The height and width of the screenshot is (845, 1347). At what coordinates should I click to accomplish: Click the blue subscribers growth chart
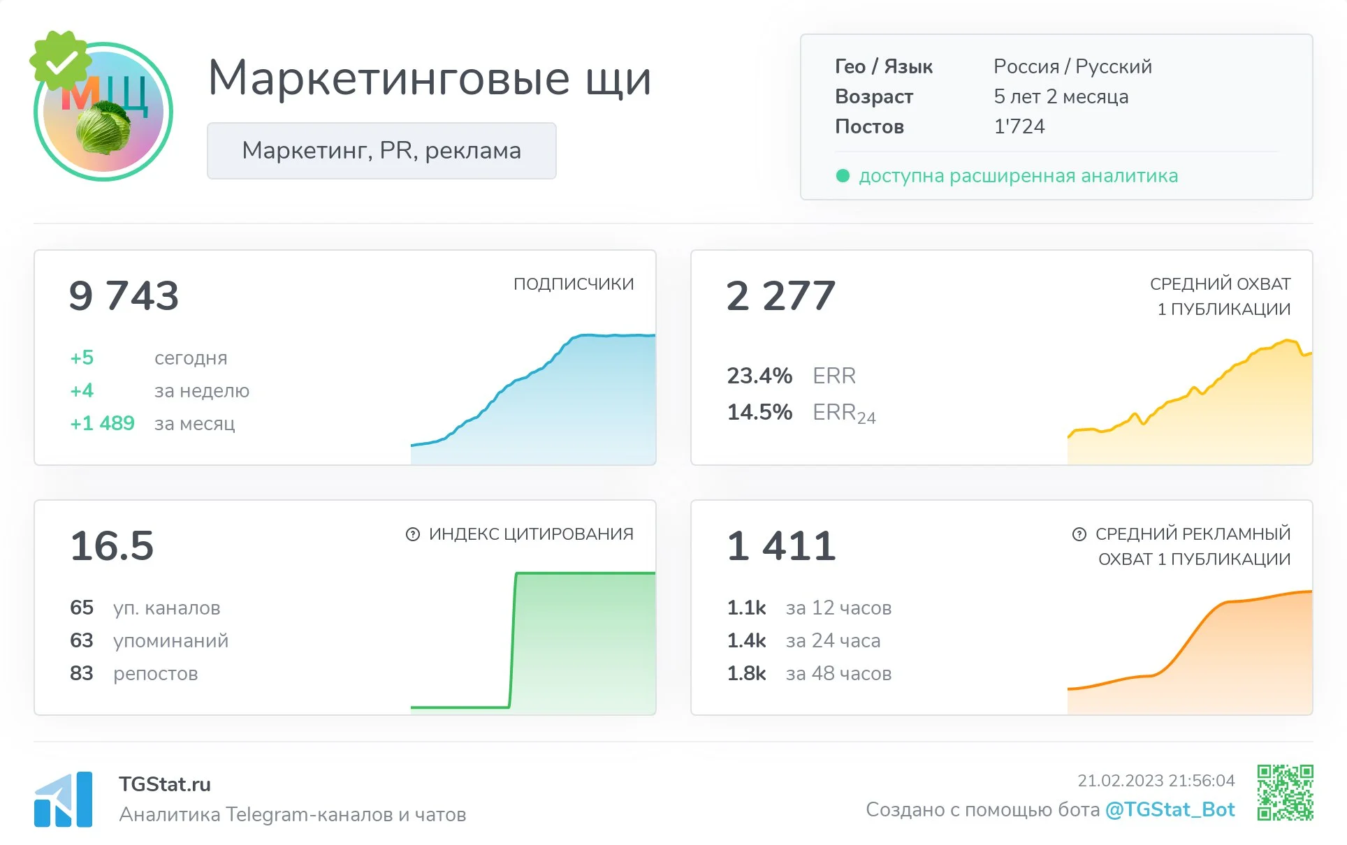(552, 412)
